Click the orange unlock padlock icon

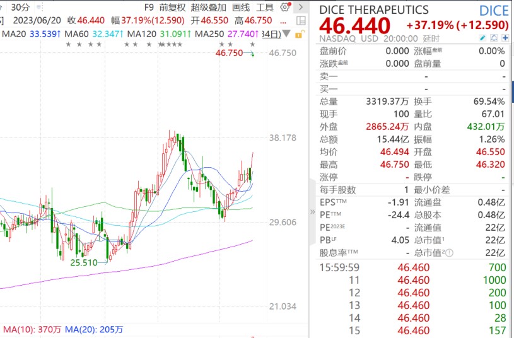[x=300, y=34]
